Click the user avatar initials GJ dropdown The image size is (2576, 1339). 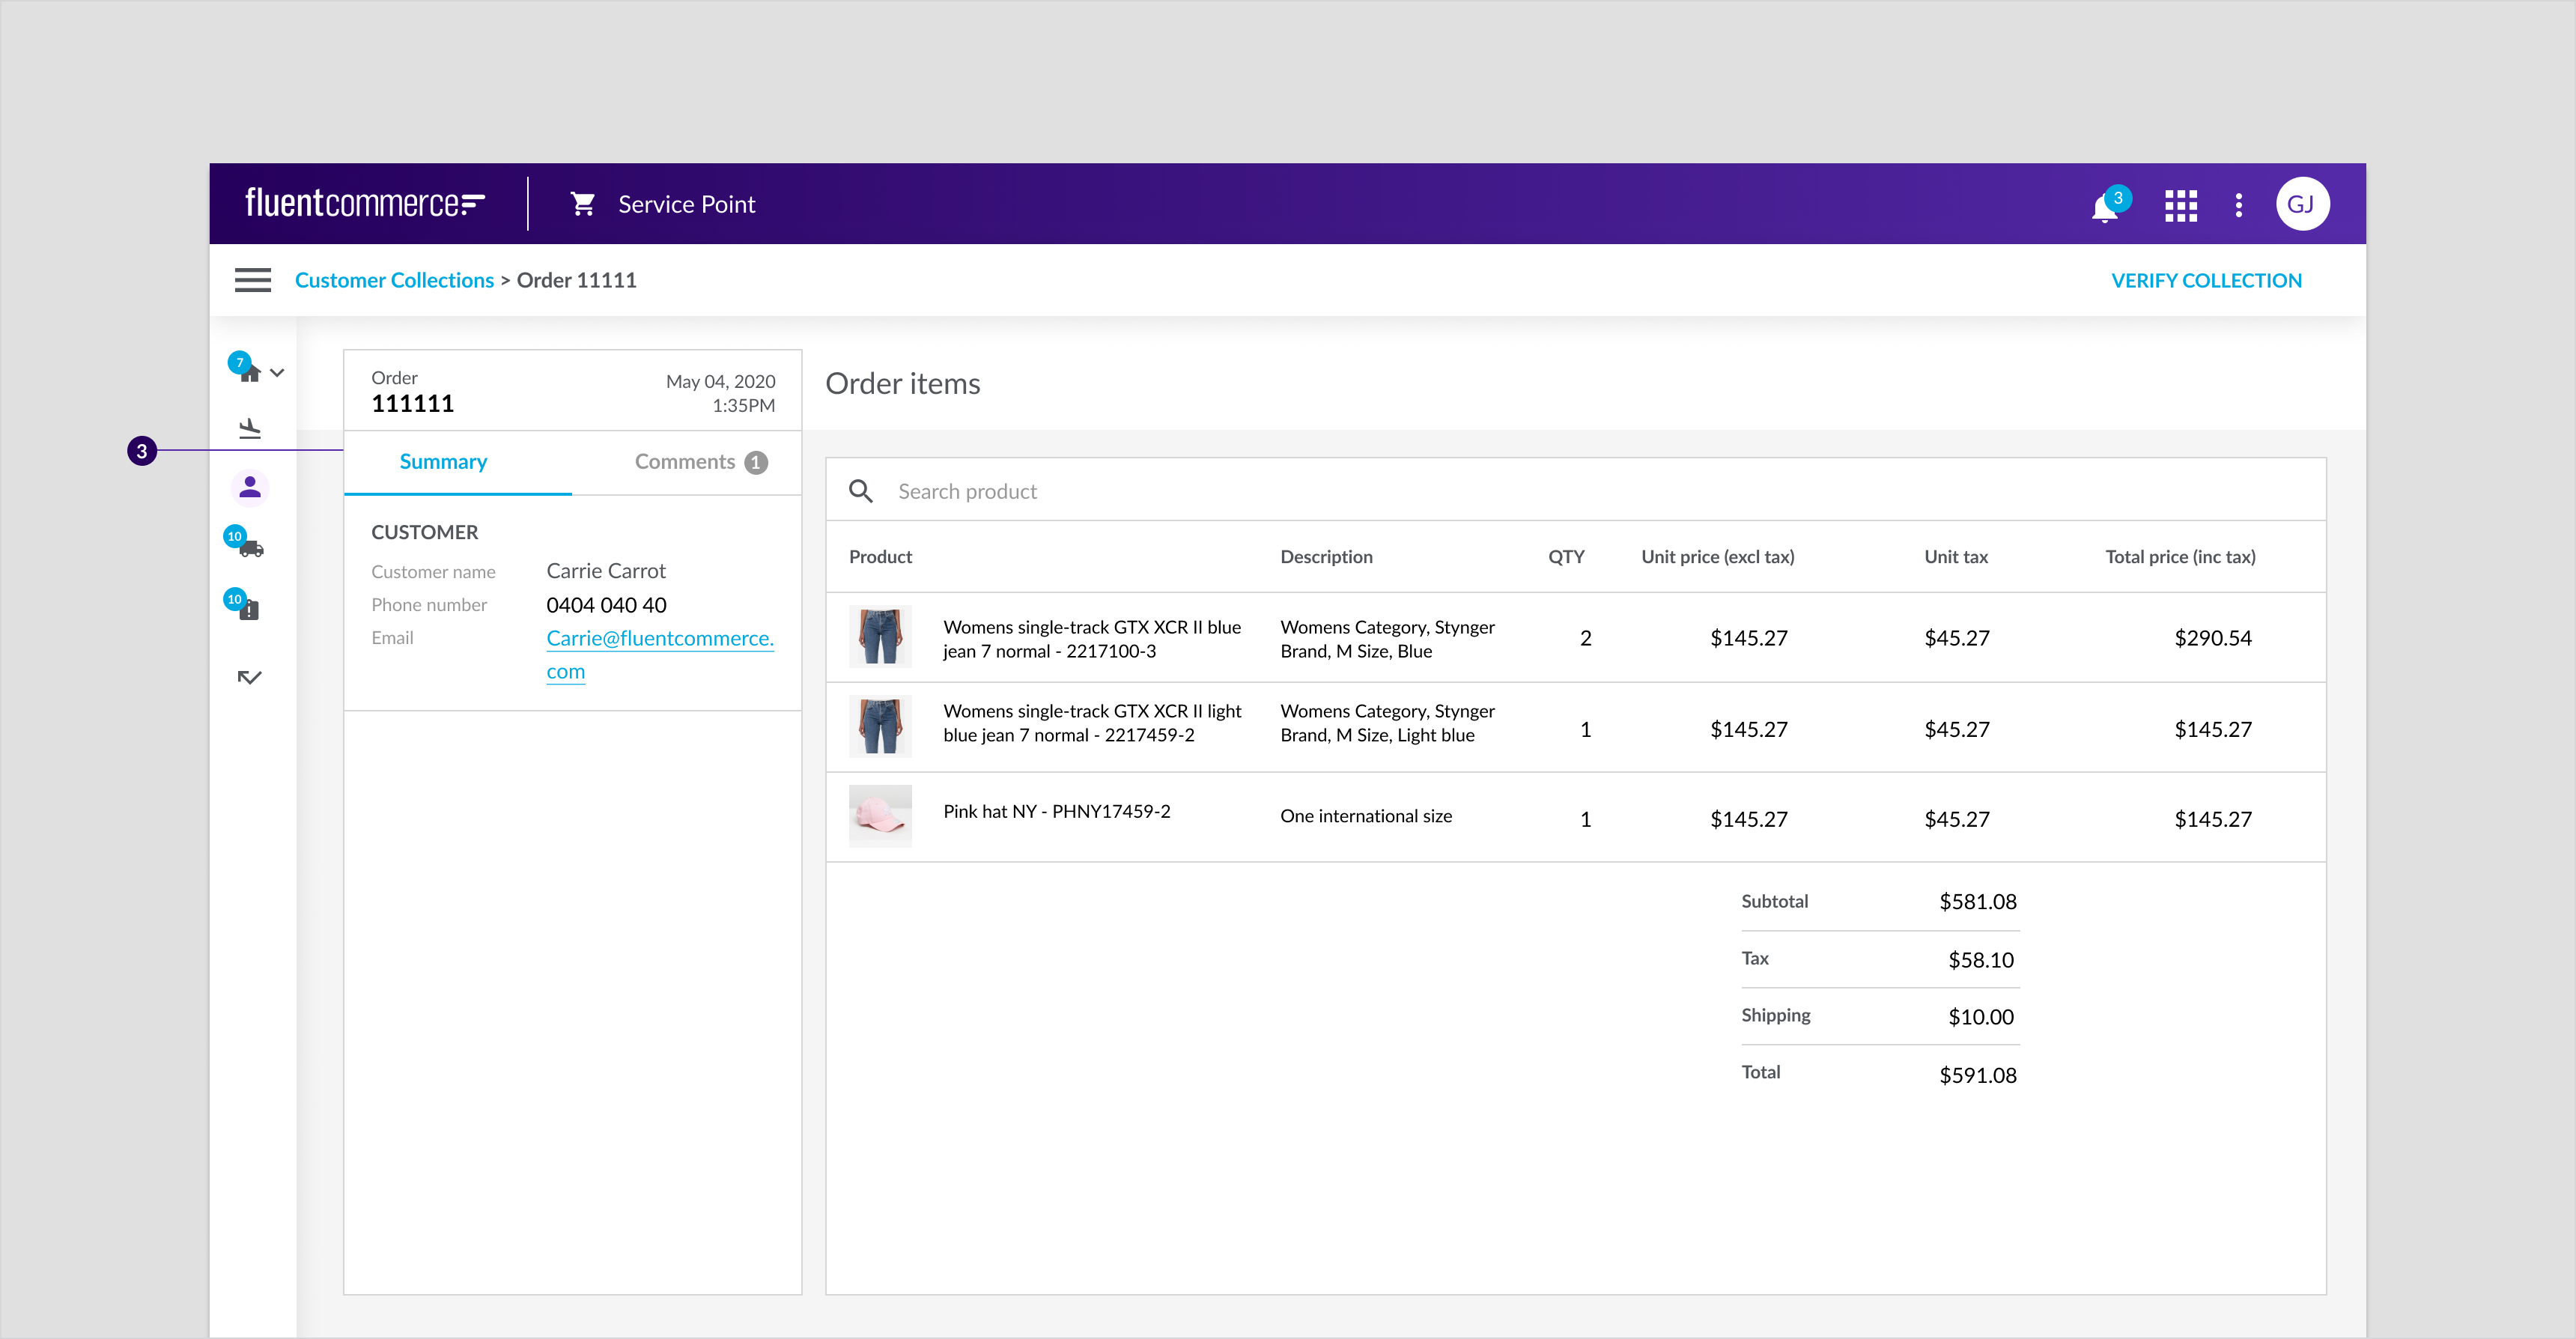[2303, 204]
